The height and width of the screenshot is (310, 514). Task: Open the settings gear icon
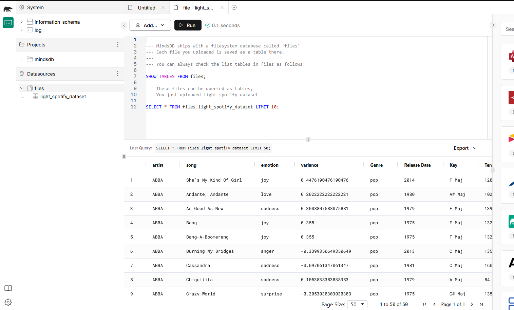(x=8, y=302)
